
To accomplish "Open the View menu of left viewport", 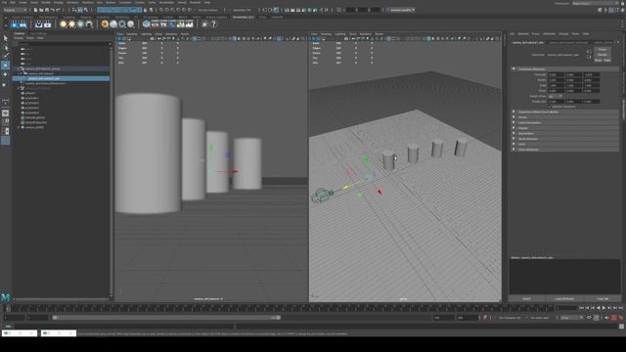I will pyautogui.click(x=120, y=34).
